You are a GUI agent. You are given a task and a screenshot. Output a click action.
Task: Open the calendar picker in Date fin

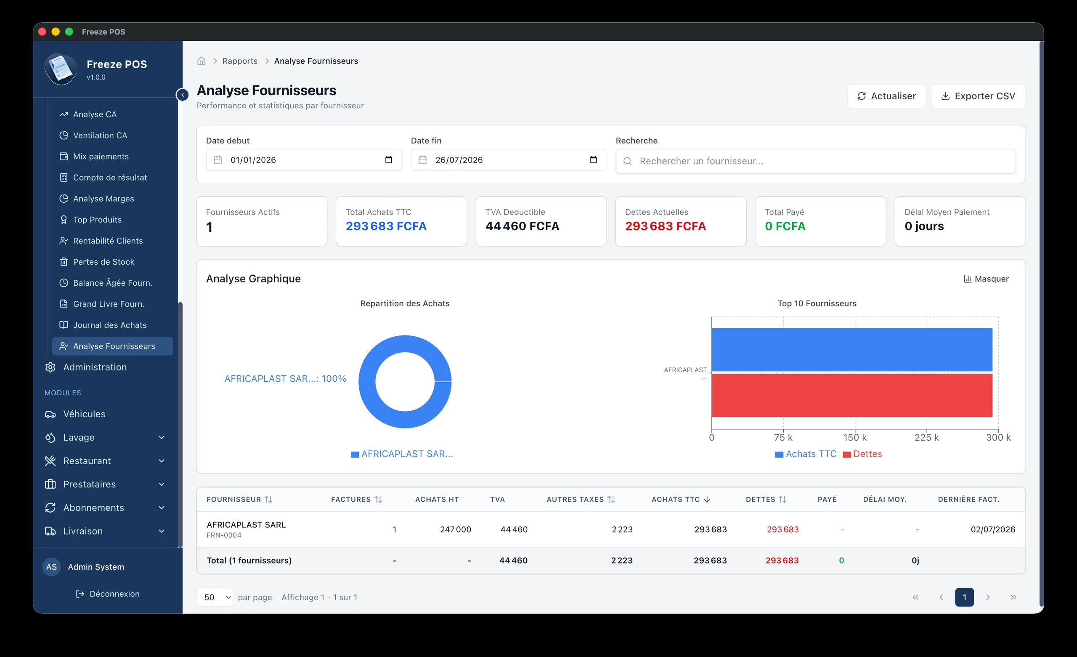click(593, 160)
